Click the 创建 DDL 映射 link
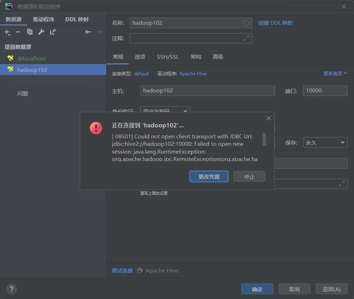This screenshot has height=299, width=354. pos(275,23)
